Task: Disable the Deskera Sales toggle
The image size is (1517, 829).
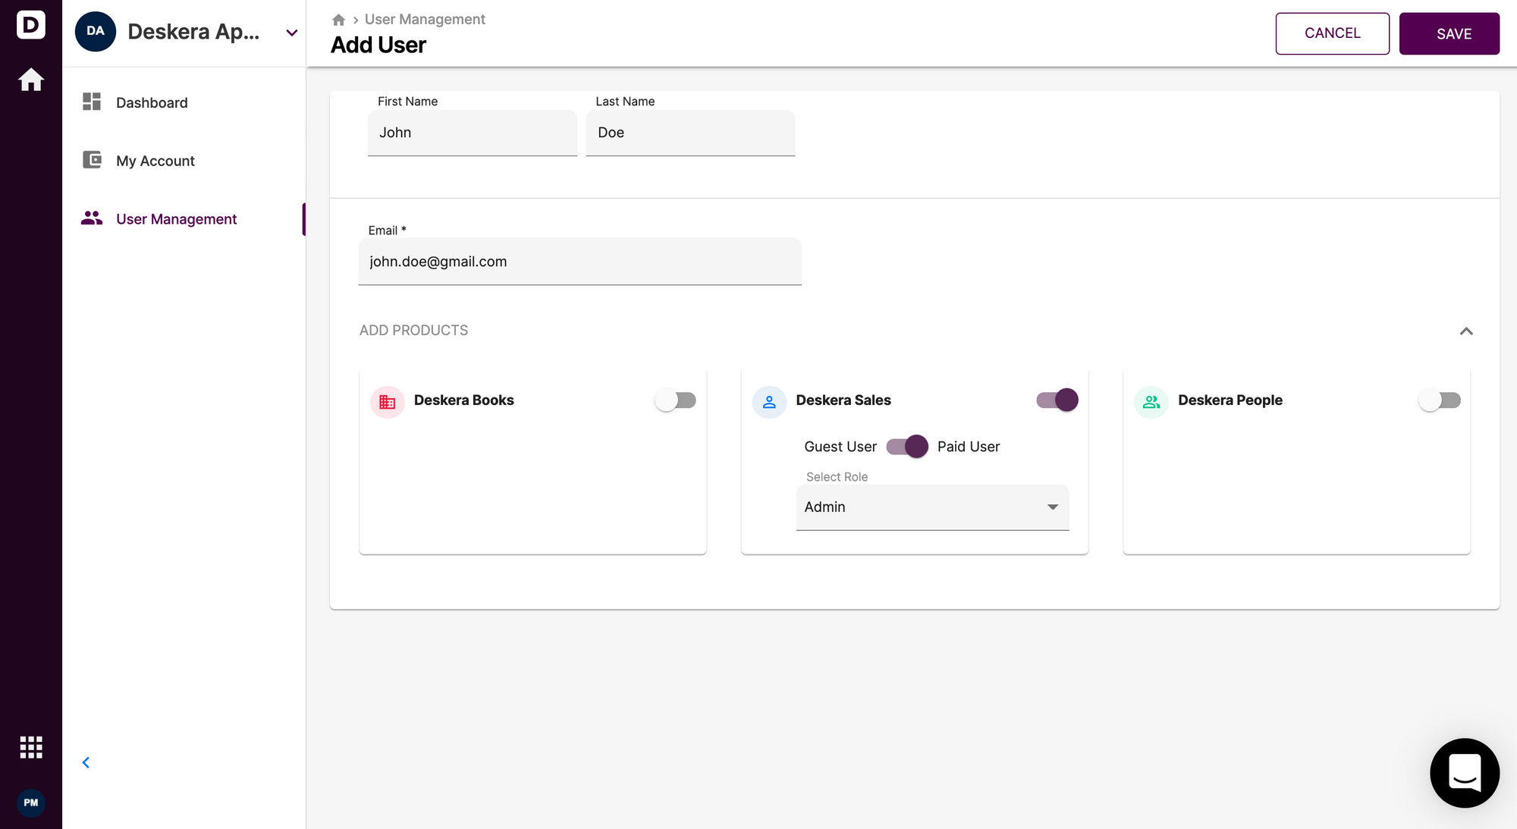Action: click(1057, 400)
